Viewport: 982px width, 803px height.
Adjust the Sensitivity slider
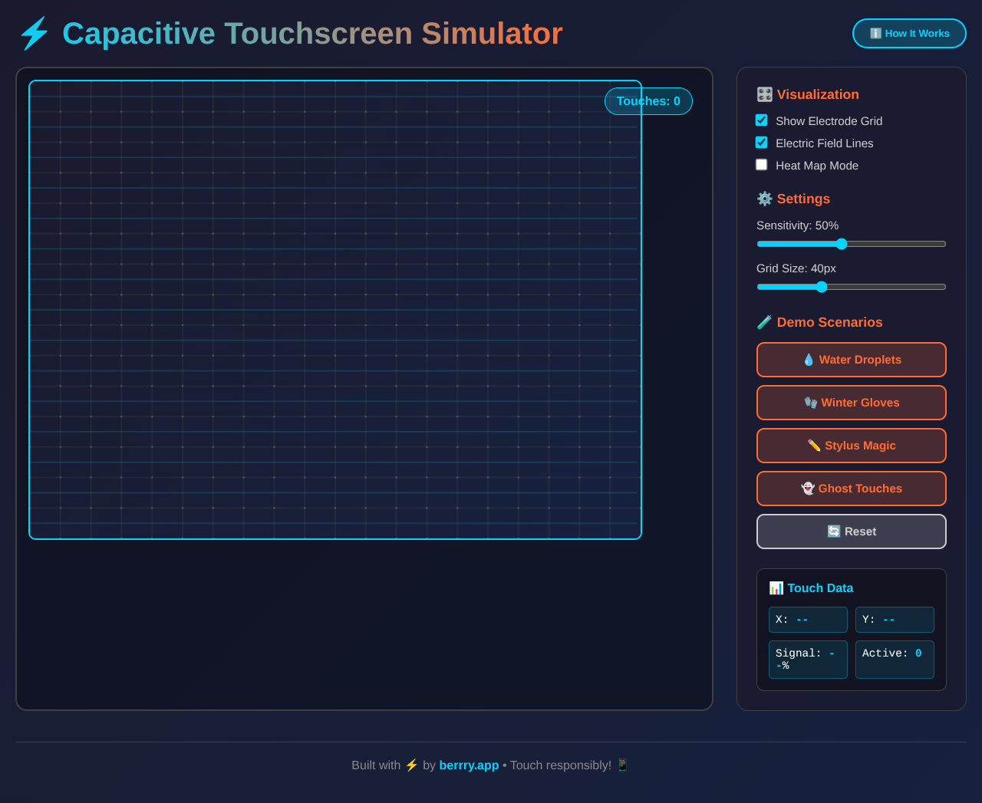coord(842,243)
